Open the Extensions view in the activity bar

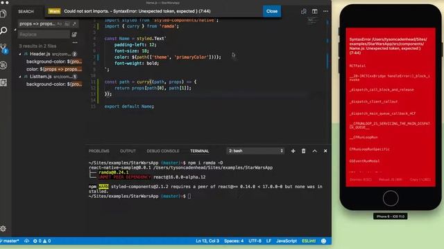tap(3, 82)
